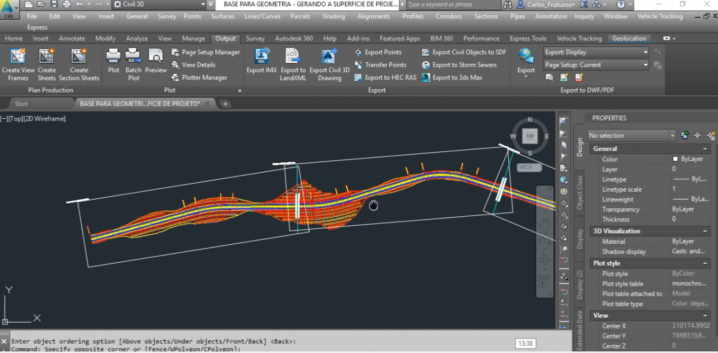
Task: Click the [2D Wireframe] visual style control
Action: click(x=44, y=119)
